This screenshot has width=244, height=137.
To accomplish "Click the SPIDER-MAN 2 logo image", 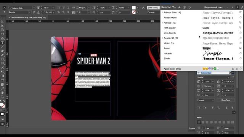I will [x=94, y=59].
